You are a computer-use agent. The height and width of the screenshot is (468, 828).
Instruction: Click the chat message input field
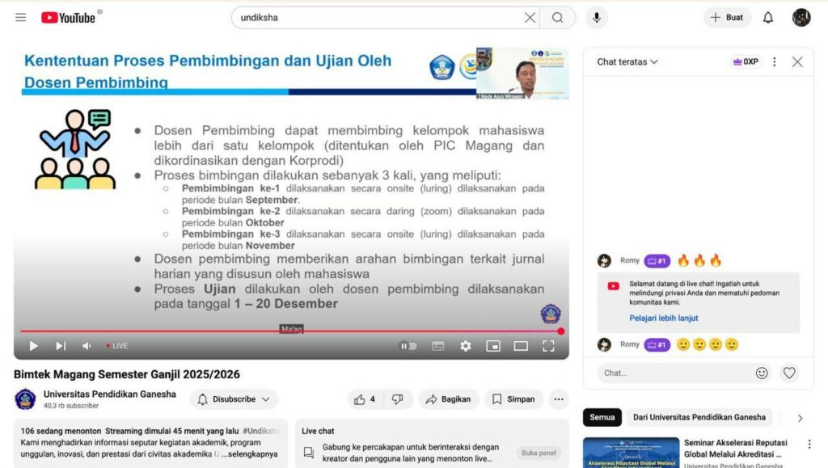(671, 373)
